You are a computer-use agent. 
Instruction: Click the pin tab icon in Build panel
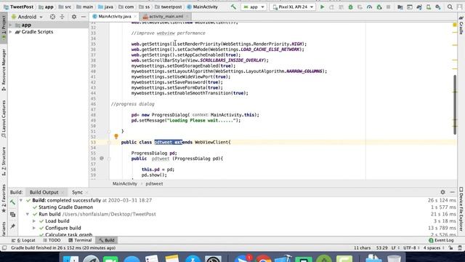point(12,226)
